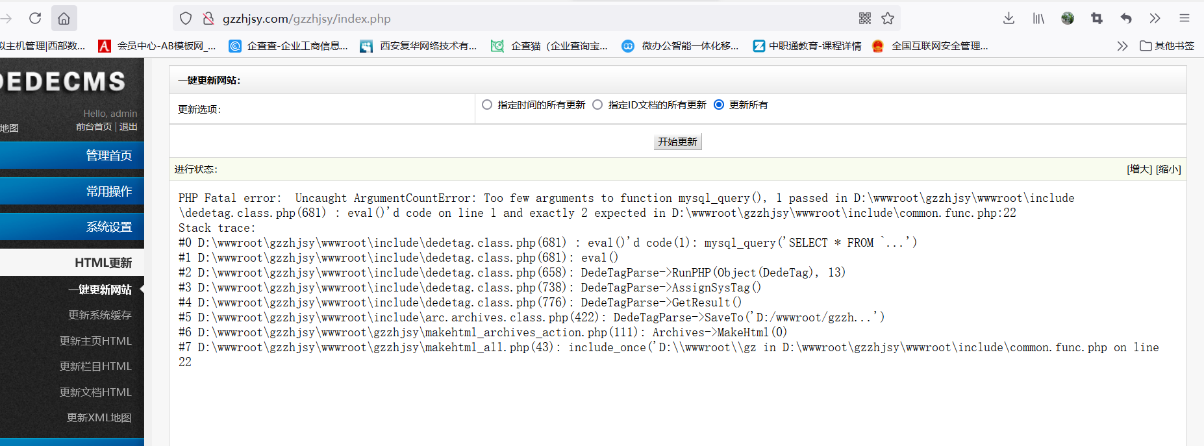Select the 更新所有 radio option

(719, 105)
